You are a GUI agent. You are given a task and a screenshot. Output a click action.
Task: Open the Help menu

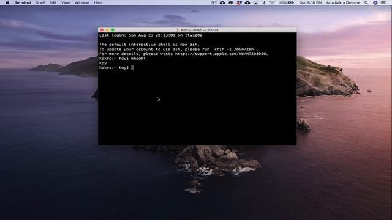[98, 2]
